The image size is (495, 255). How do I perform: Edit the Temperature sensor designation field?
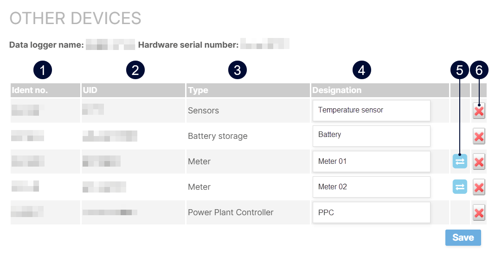point(371,111)
